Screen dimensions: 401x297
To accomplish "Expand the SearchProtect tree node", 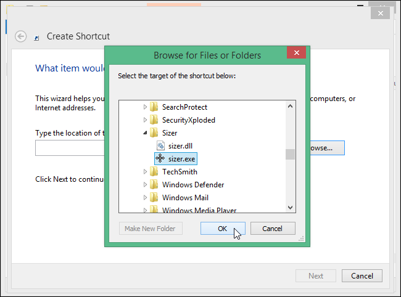I will coord(146,107).
